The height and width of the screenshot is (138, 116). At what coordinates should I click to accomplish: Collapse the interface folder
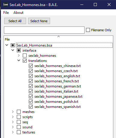[13, 50]
